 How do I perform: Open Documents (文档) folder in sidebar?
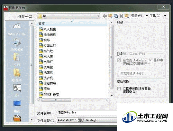coord(17,60)
